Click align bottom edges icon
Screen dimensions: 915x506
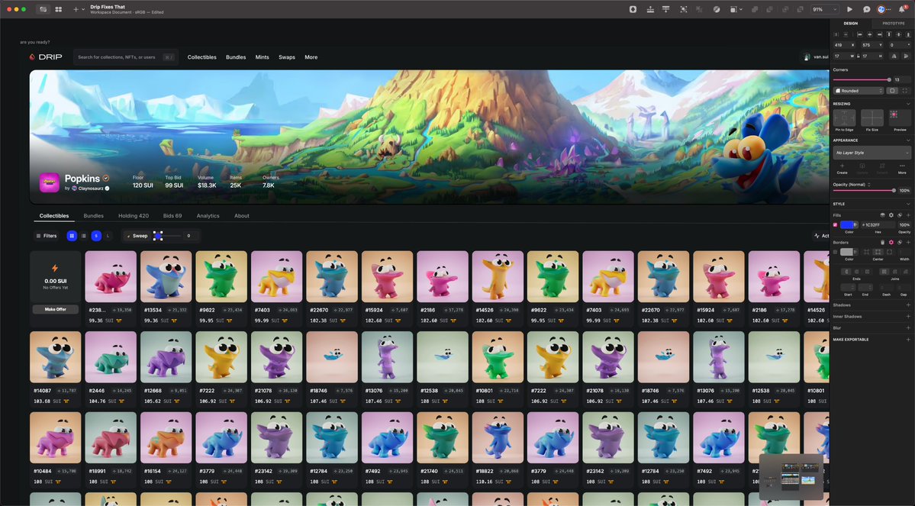pyautogui.click(x=908, y=34)
